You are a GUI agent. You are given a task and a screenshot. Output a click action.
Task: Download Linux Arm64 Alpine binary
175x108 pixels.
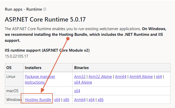click(x=141, y=77)
